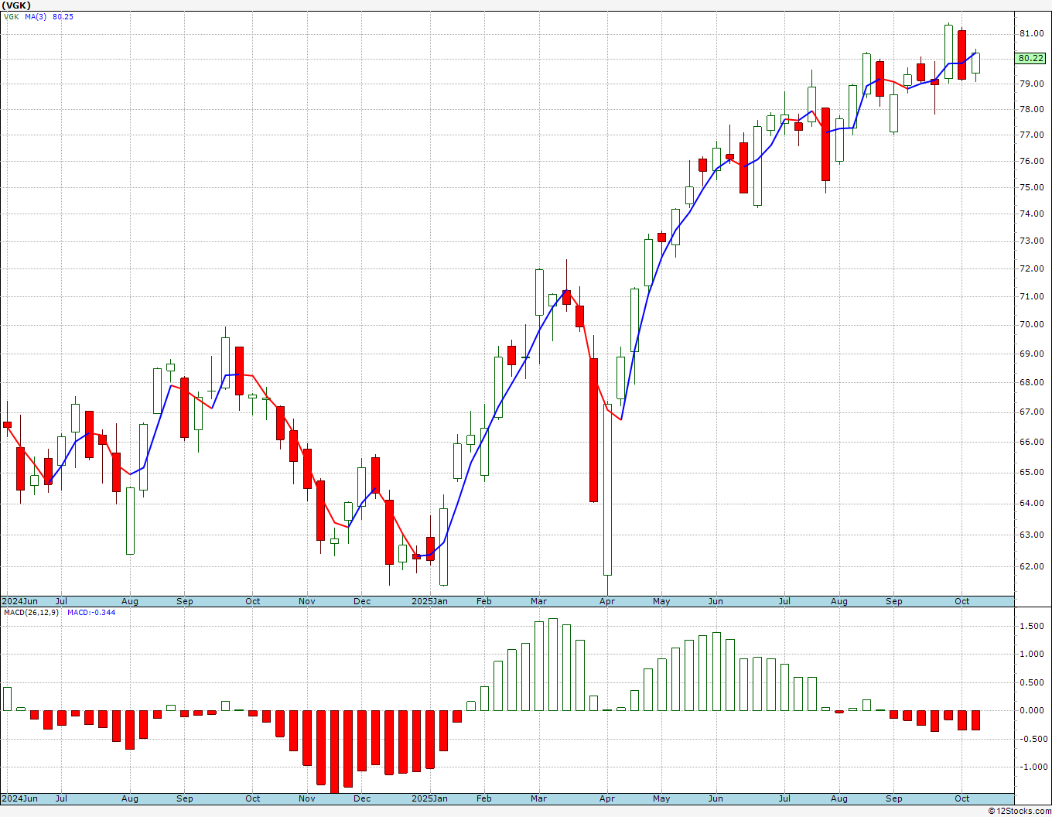The height and width of the screenshot is (817, 1052).
Task: Click the 69.00 price axis label
Action: pos(1032,354)
